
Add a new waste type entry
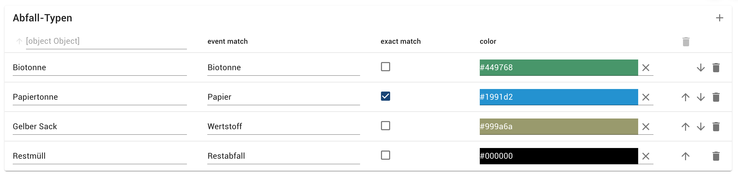[x=719, y=18]
